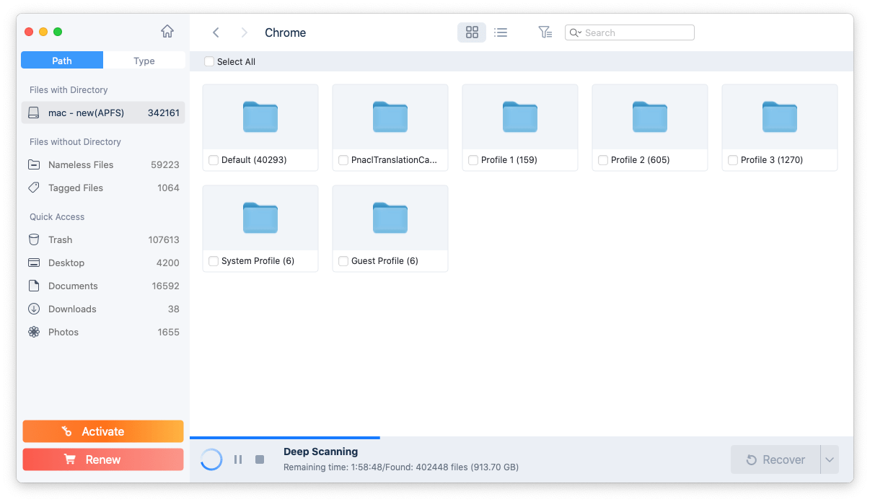Image resolution: width=870 pixels, height=502 pixels.
Task: Click the mac - new(APFS) drive icon
Action: (34, 113)
